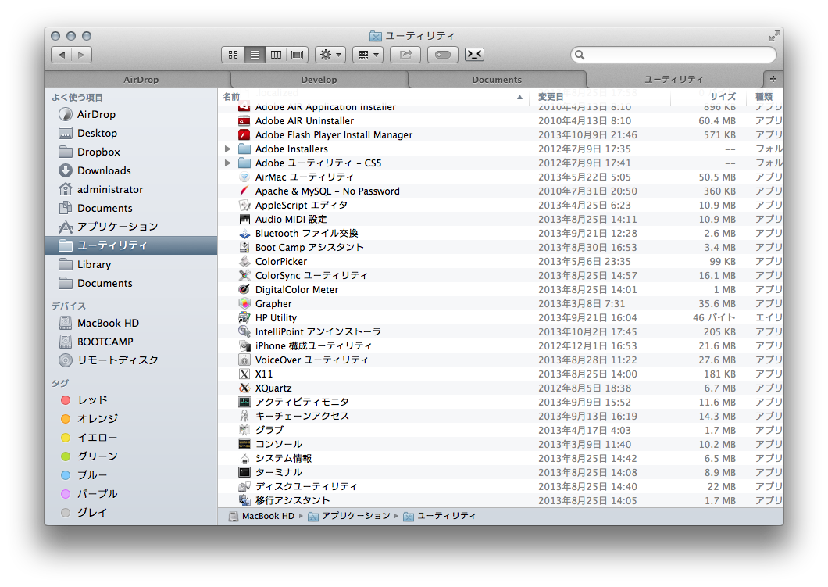Image resolution: width=828 pixels, height=587 pixels.
Task: Expand the Adobe ユーティリティ – CS5 folder
Action: [x=228, y=163]
